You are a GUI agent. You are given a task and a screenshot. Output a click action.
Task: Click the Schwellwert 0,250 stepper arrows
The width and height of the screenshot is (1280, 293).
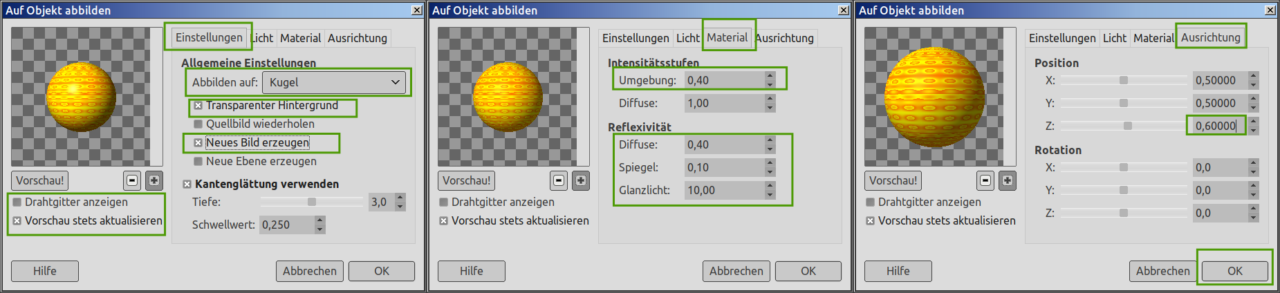tap(319, 225)
